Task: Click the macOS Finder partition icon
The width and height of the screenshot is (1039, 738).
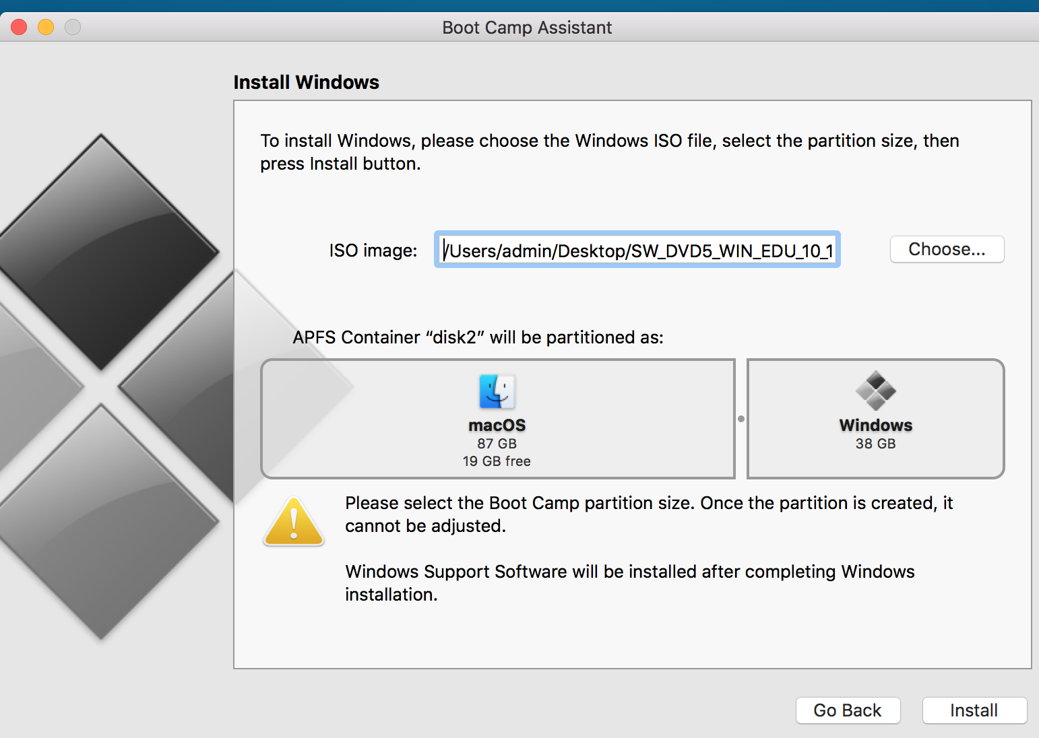Action: coord(497,391)
